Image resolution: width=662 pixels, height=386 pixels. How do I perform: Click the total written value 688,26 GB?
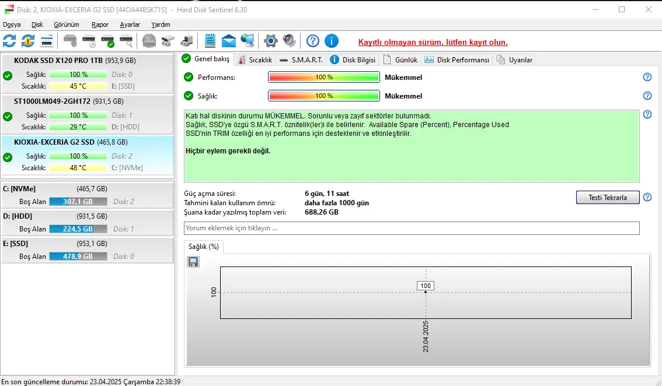tap(321, 212)
